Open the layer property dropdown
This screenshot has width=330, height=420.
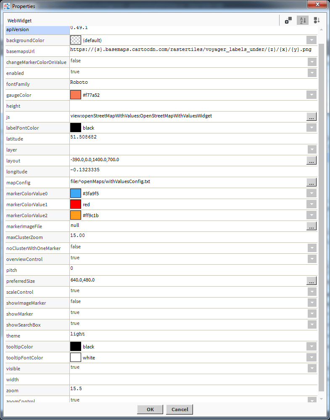312,149
